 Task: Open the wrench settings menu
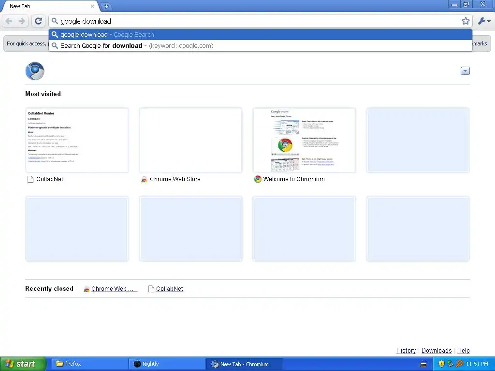(x=484, y=21)
